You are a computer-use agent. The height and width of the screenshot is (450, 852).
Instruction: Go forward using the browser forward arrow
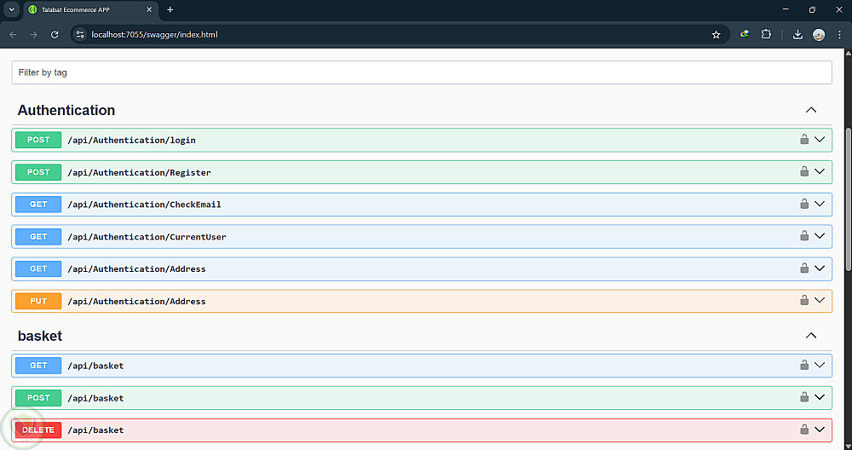34,35
